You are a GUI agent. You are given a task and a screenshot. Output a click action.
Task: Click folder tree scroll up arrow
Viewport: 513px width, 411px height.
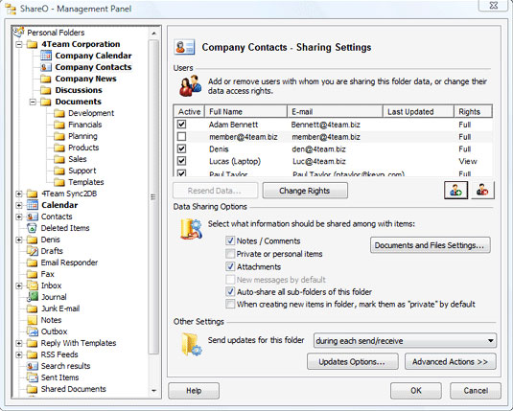tap(153, 33)
